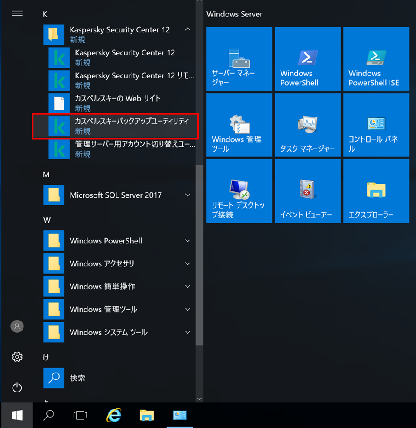The width and height of the screenshot is (416, 428).
Task: Open the サーバー マネージャー tile
Action: tap(239, 58)
